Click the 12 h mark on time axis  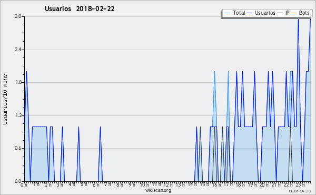167,185
